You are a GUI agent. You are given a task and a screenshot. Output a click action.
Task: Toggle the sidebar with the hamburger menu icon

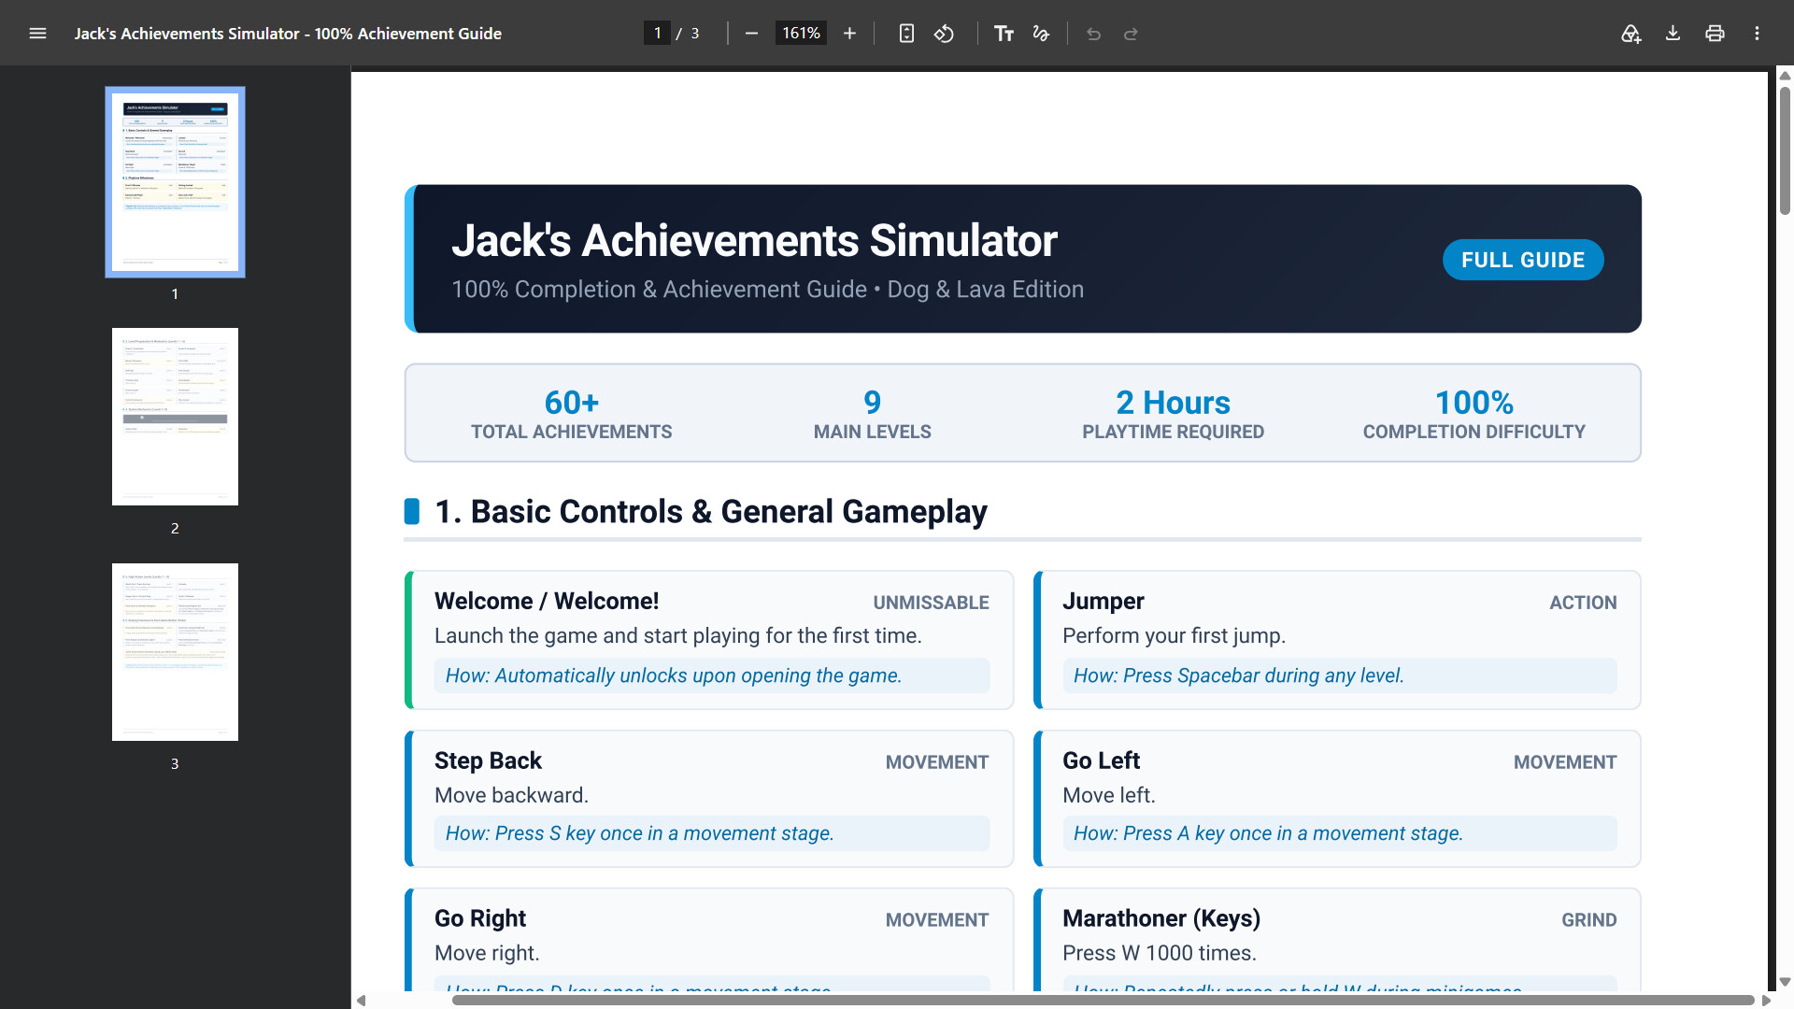pos(37,34)
